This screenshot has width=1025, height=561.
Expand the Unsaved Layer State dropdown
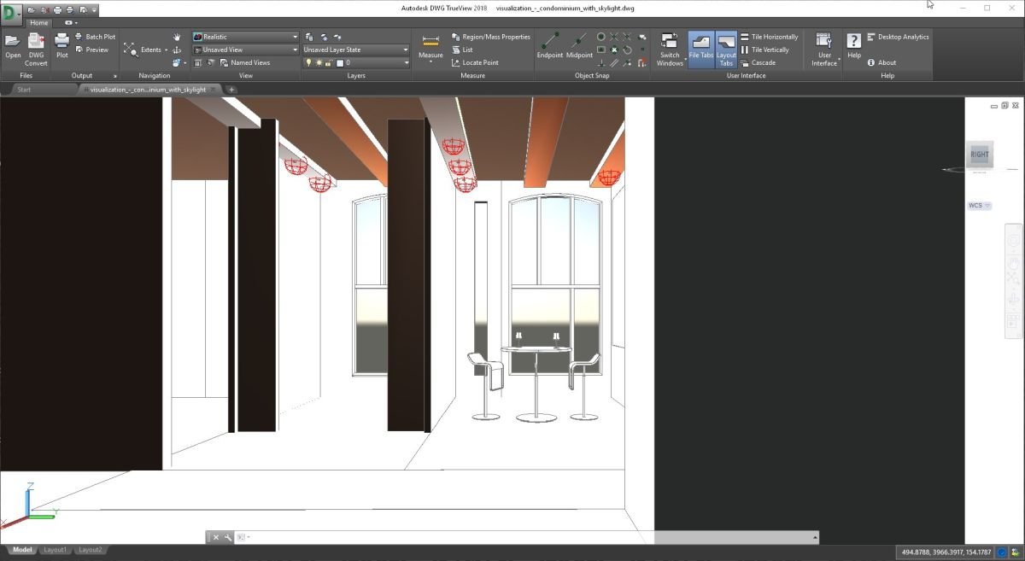point(406,49)
